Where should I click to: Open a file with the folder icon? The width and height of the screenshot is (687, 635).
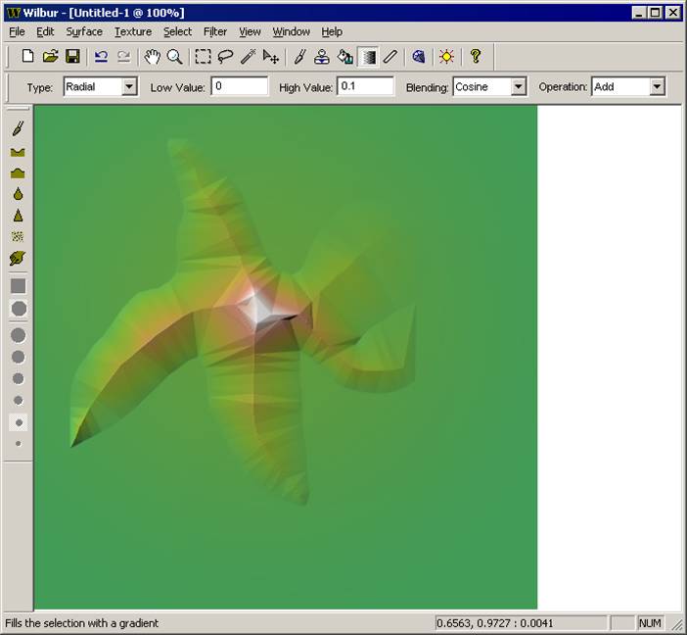[x=50, y=57]
